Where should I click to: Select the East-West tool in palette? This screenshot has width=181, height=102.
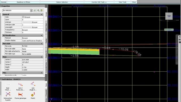[8, 87]
